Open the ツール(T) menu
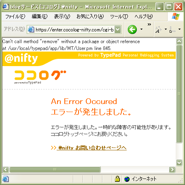The image size is (185, 185). [119, 17]
